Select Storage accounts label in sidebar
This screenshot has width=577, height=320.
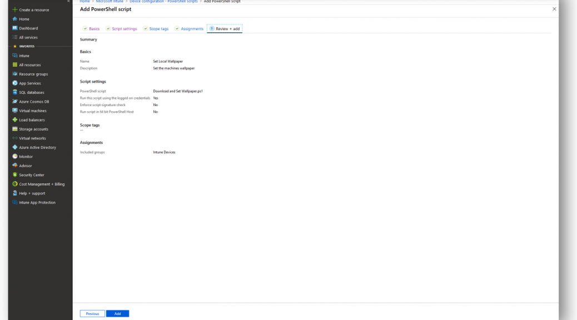pos(33,129)
